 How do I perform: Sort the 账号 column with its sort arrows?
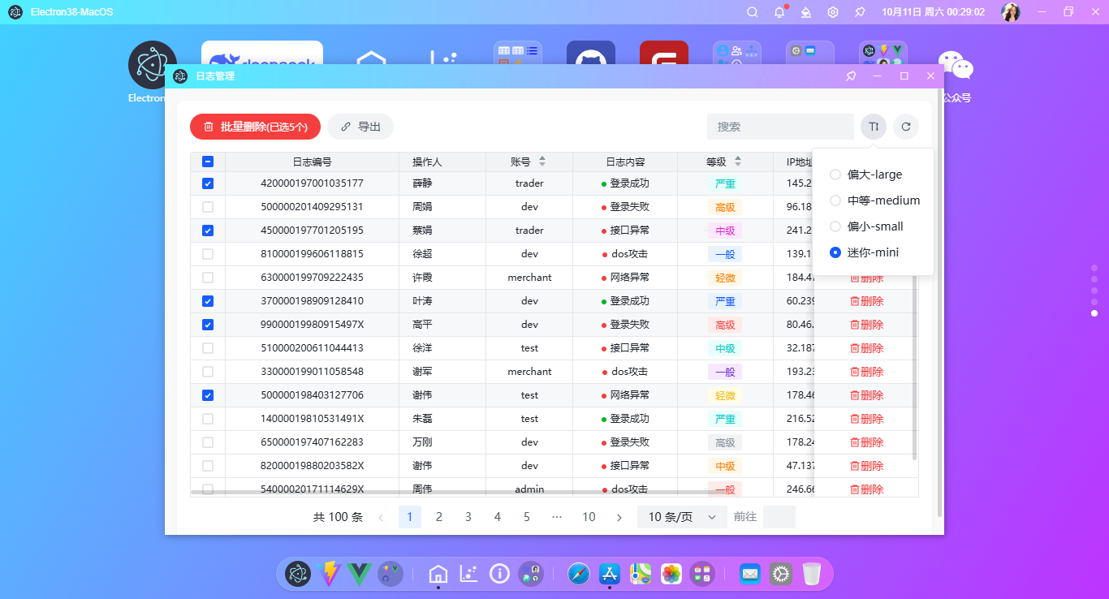coord(542,162)
